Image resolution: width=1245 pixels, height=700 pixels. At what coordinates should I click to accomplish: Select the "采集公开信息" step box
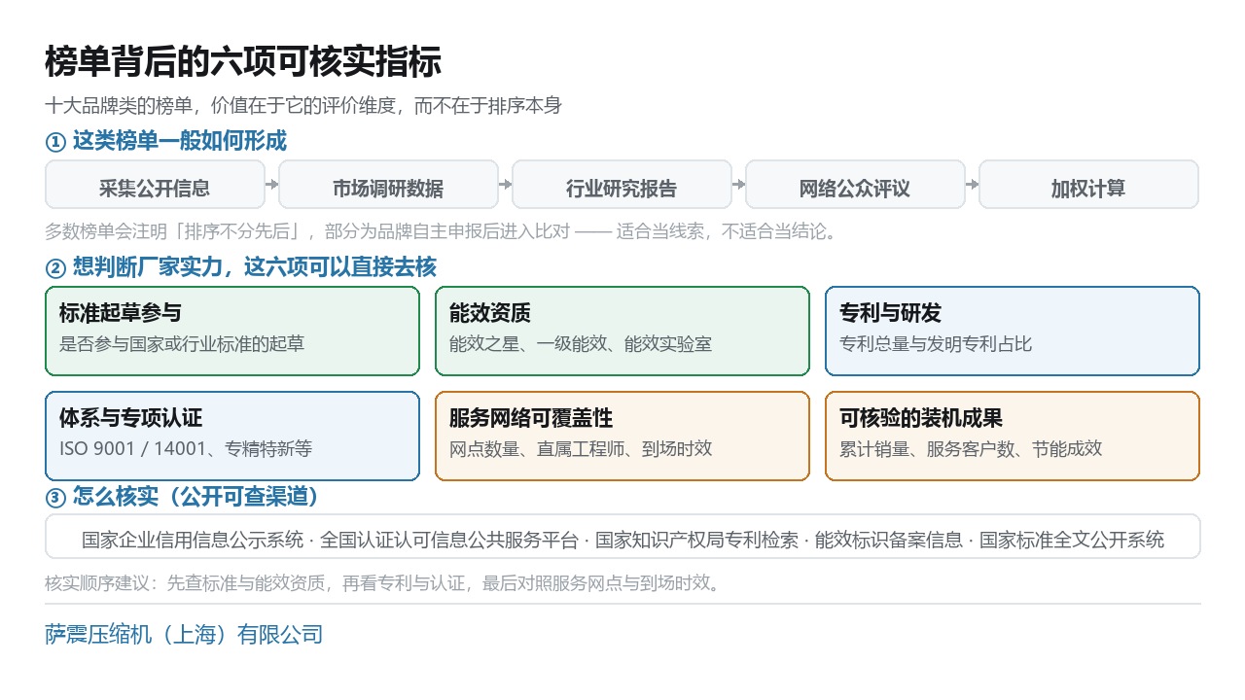click(x=155, y=185)
